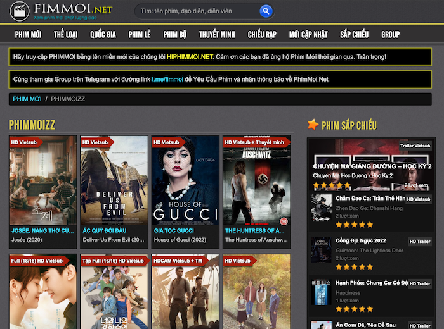Click the Cổng Địa Ngục 2022 title
444x329 pixels.
(x=361, y=240)
